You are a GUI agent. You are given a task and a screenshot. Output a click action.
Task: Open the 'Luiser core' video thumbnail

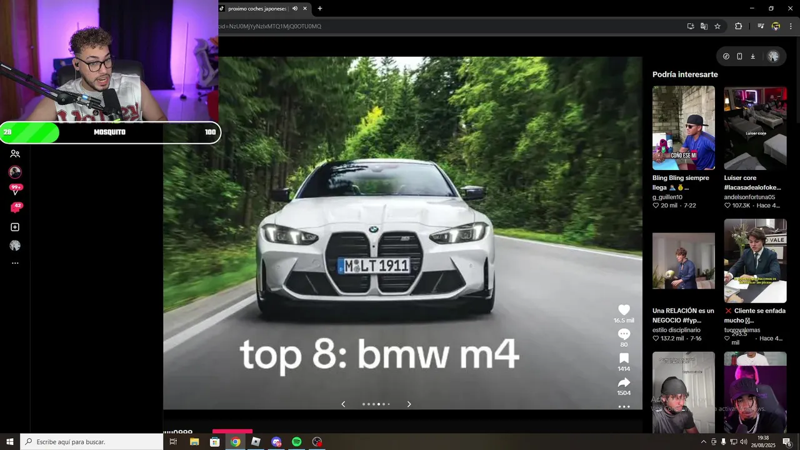tap(755, 128)
